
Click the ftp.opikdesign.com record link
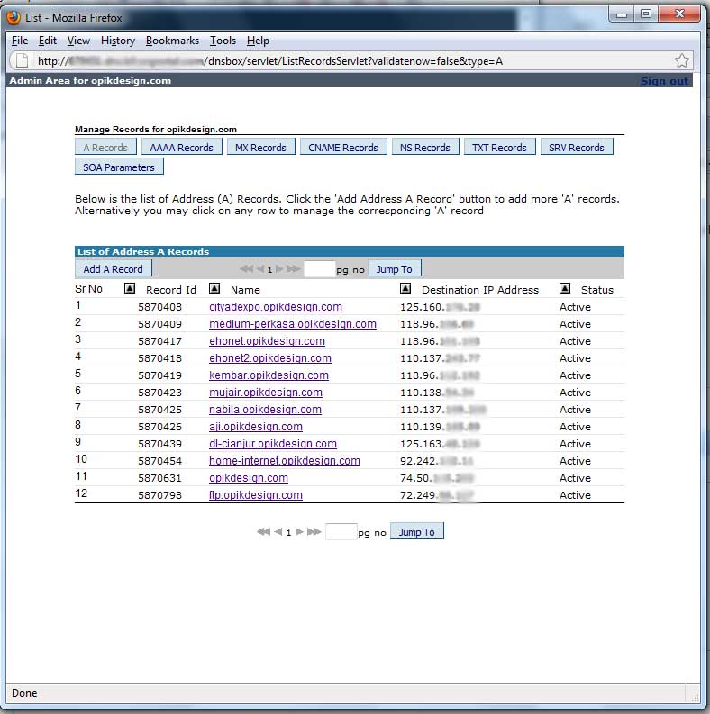tap(256, 495)
